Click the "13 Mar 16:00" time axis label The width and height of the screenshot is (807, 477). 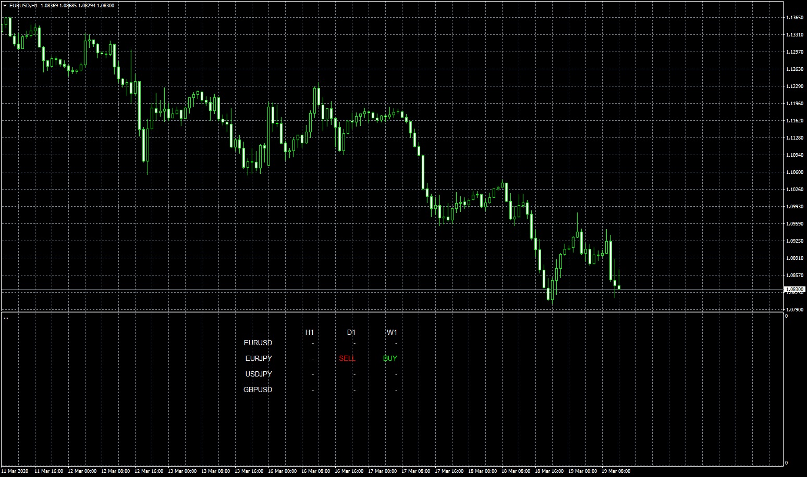pos(249,471)
